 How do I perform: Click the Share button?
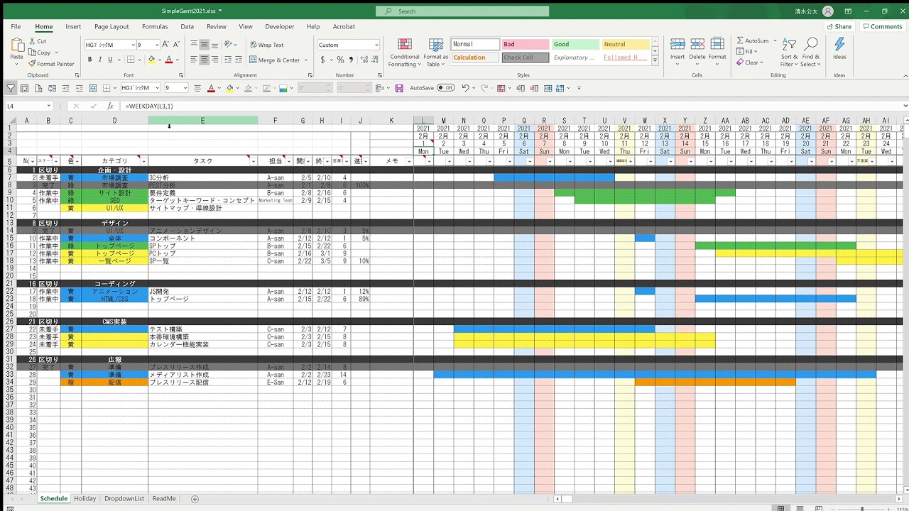pyautogui.click(x=839, y=27)
